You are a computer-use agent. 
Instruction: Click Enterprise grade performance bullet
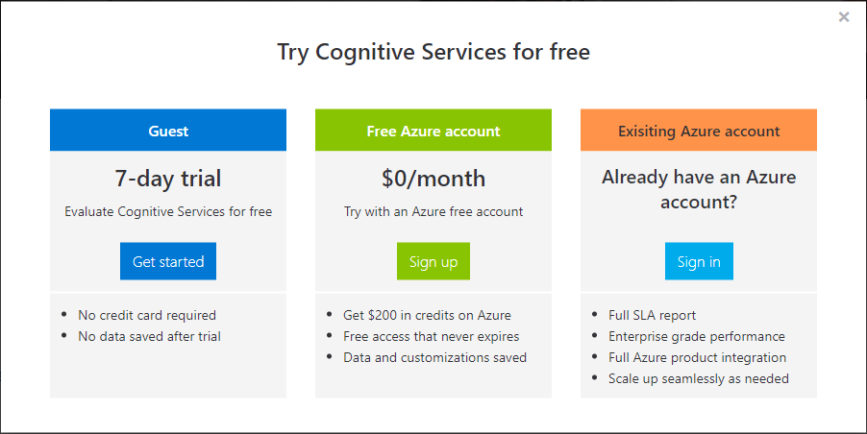coord(697,336)
